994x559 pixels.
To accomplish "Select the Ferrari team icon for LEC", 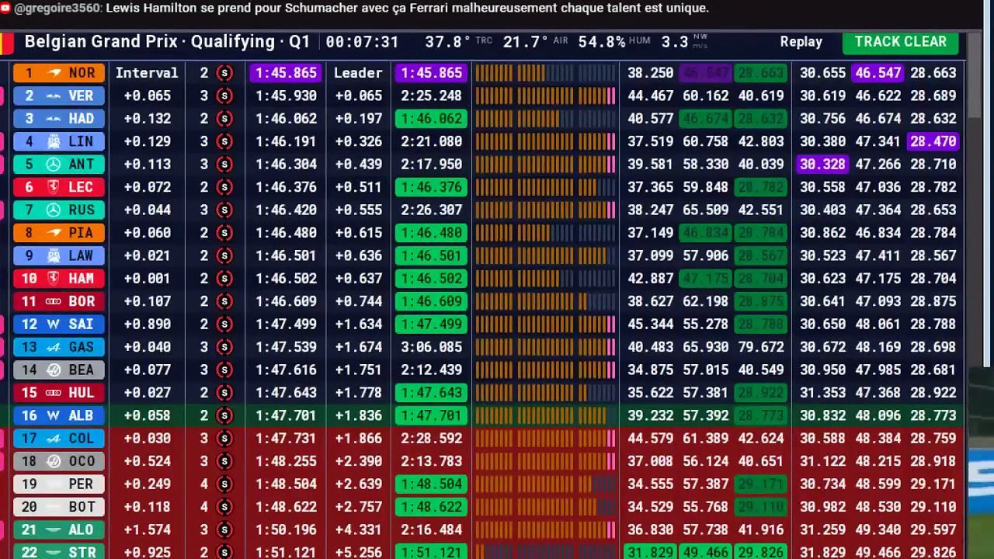I will click(x=54, y=187).
